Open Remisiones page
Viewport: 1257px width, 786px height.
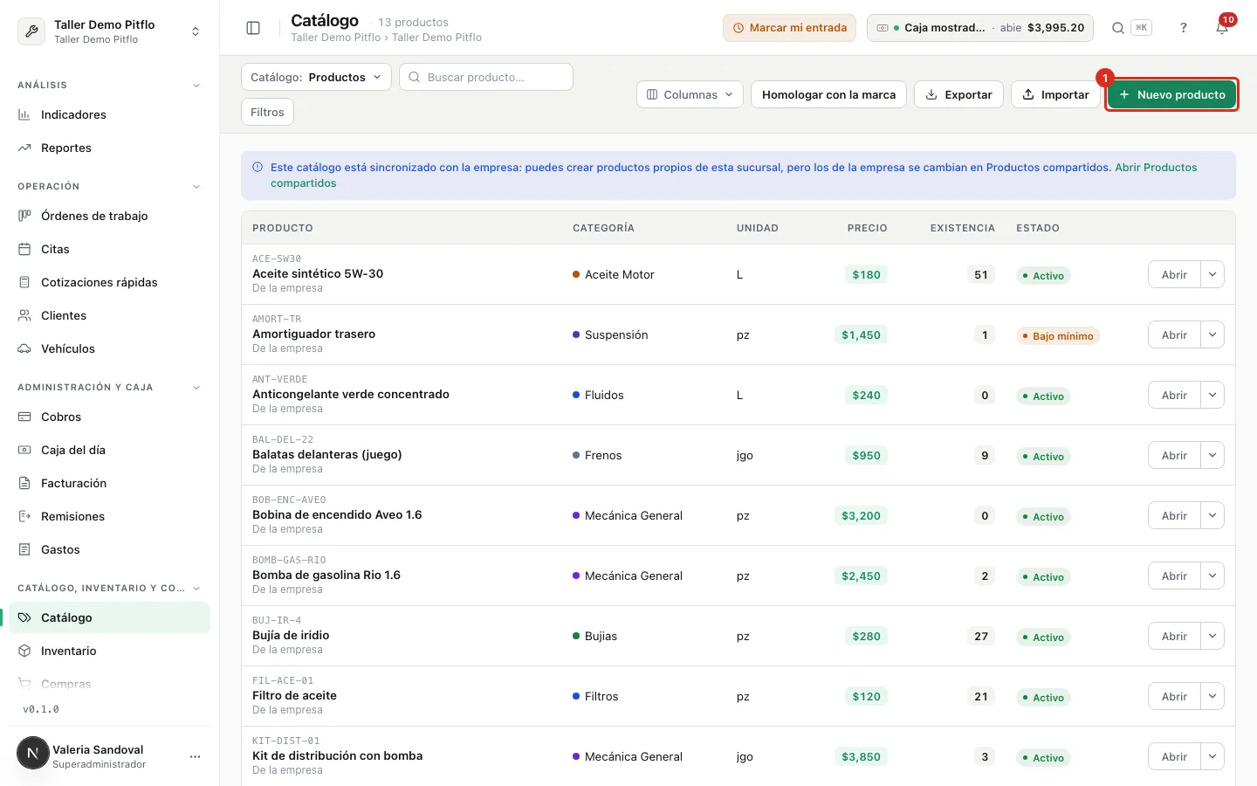(109, 516)
